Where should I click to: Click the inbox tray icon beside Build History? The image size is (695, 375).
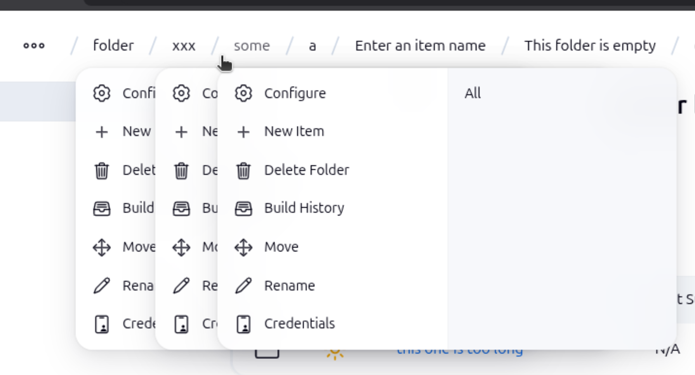[x=243, y=208]
